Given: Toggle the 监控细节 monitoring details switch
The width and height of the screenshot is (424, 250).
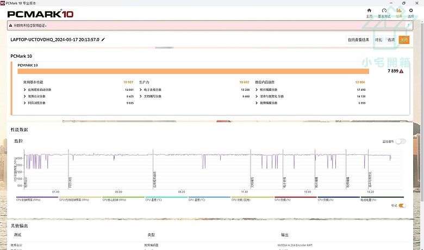Looking at the screenshot, I should [x=401, y=141].
